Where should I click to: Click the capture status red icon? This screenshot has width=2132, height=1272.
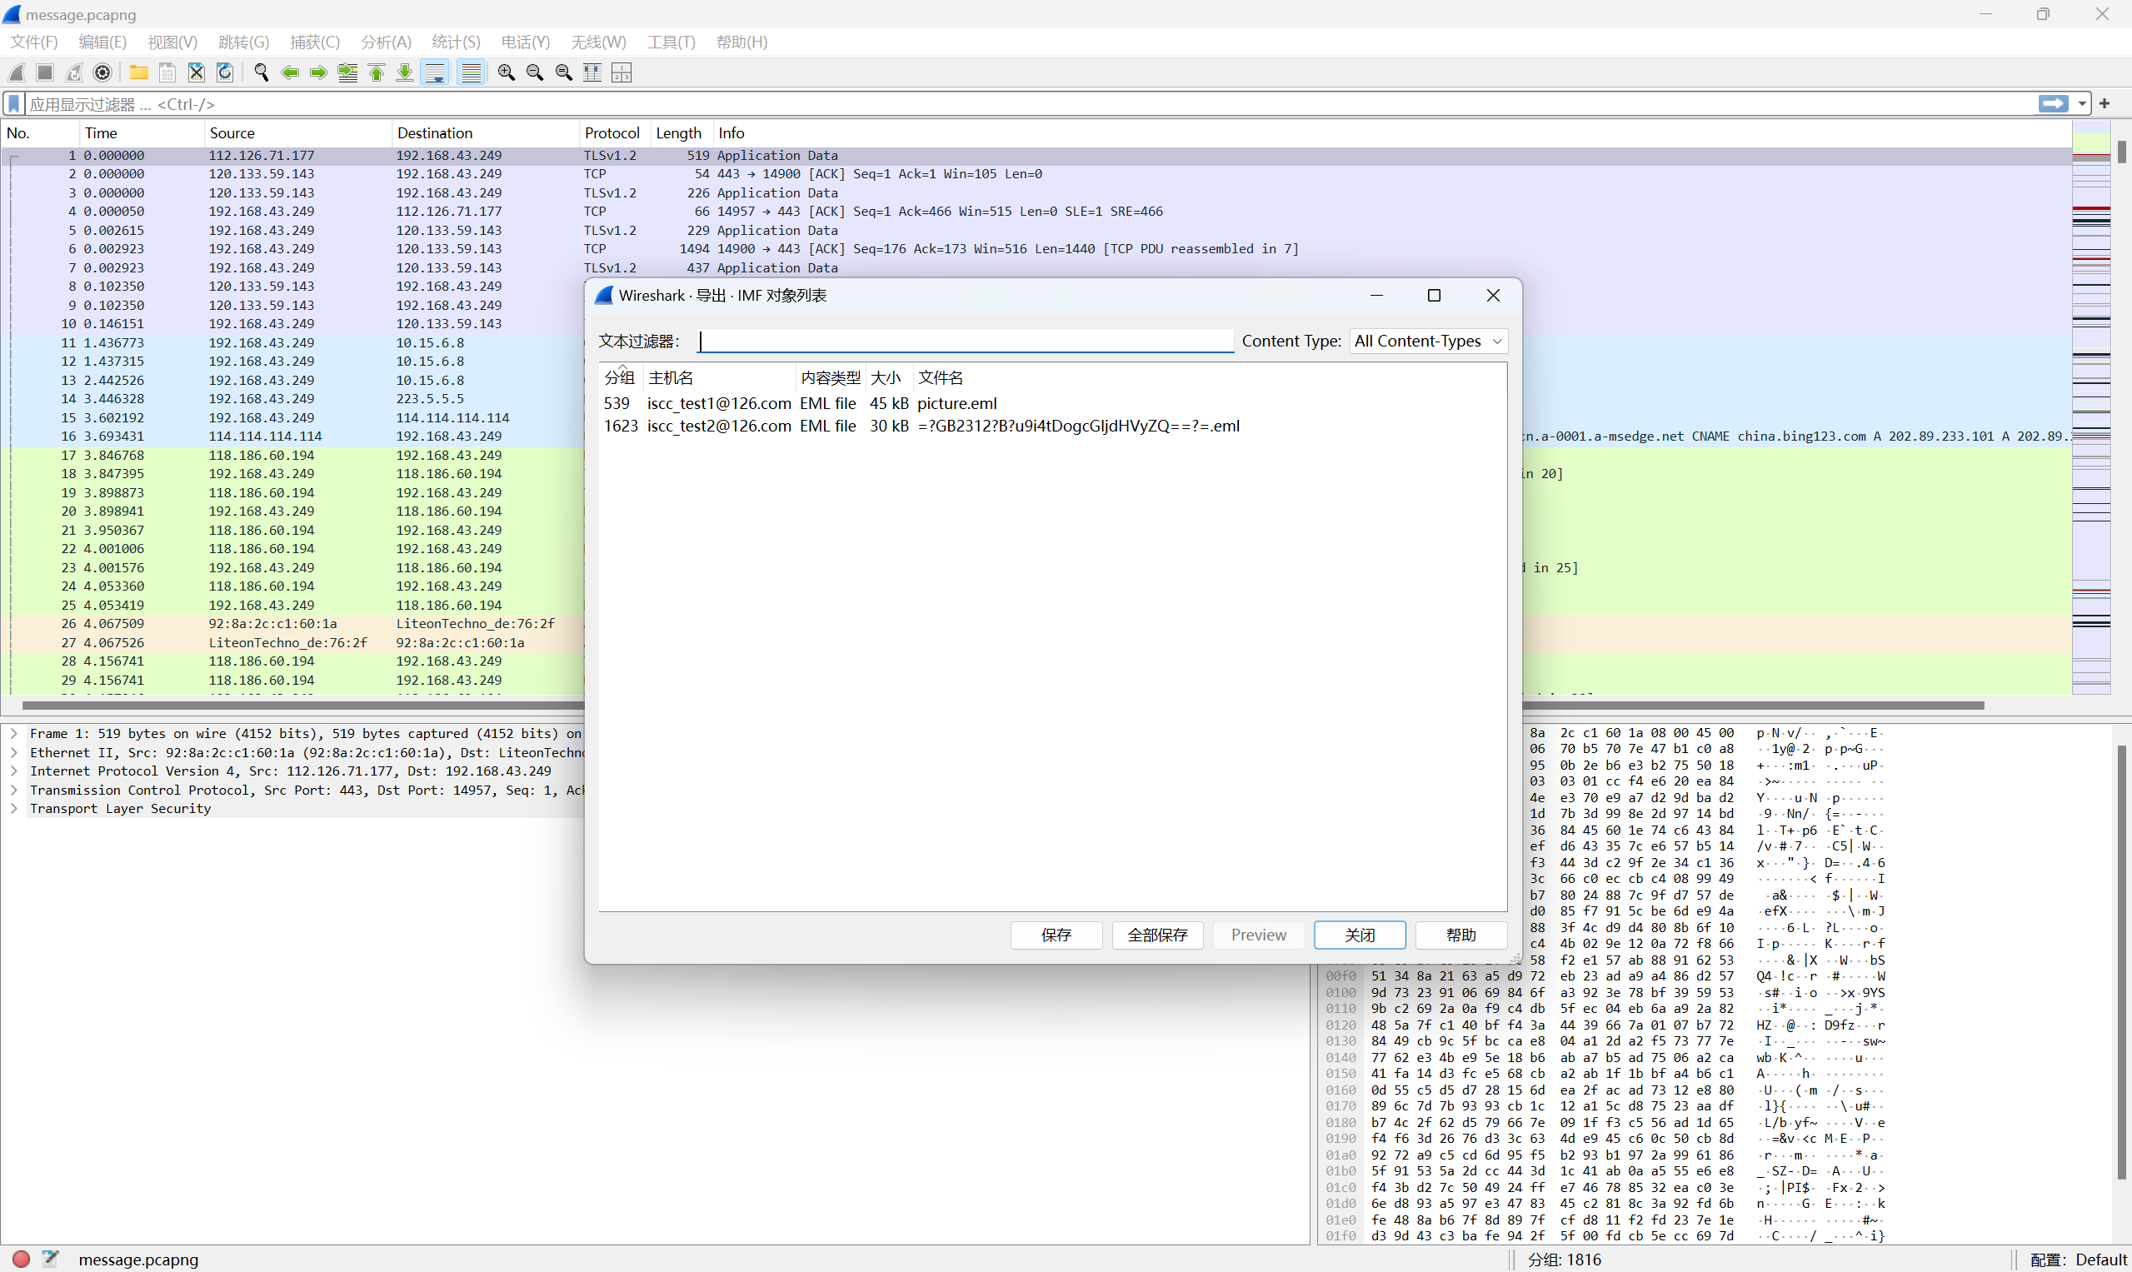22,1260
